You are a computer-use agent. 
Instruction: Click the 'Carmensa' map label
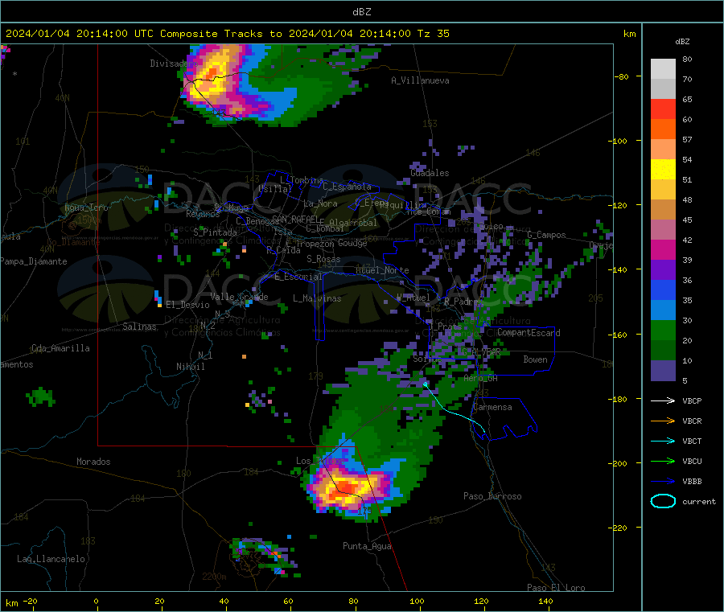(x=492, y=408)
